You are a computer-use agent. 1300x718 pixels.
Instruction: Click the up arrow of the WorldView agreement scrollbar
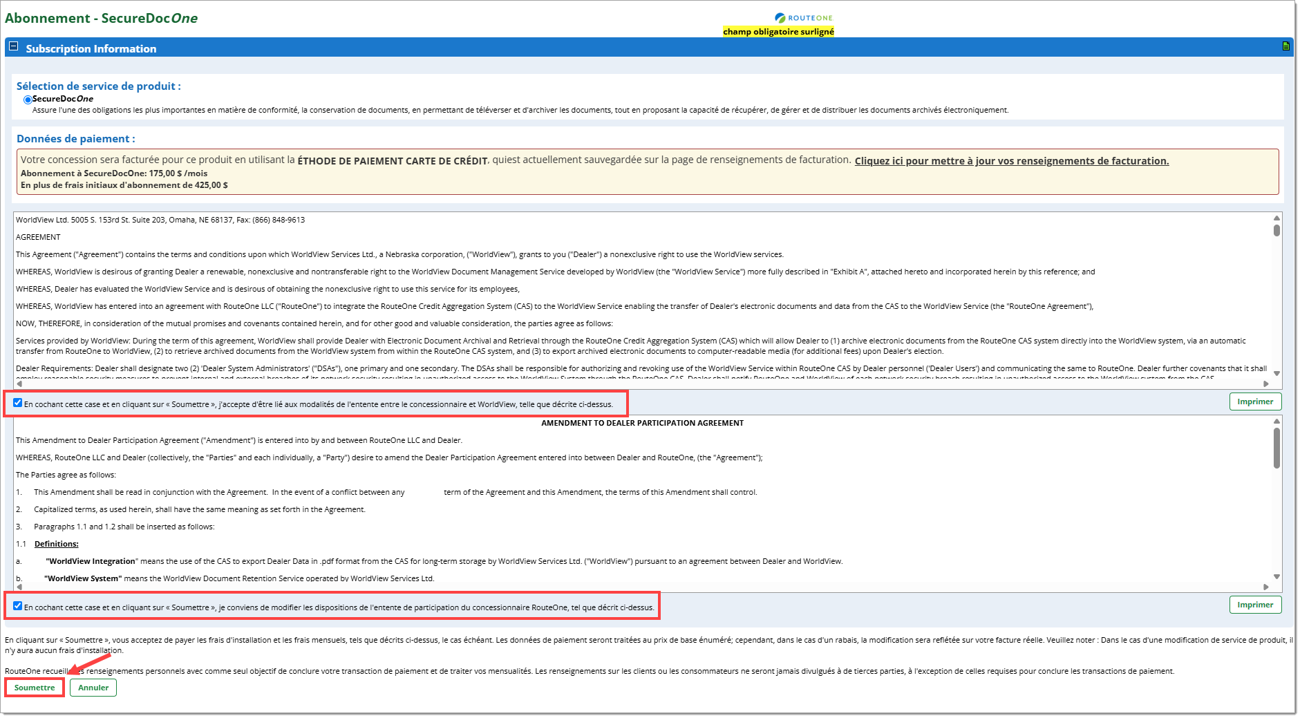click(x=1277, y=218)
